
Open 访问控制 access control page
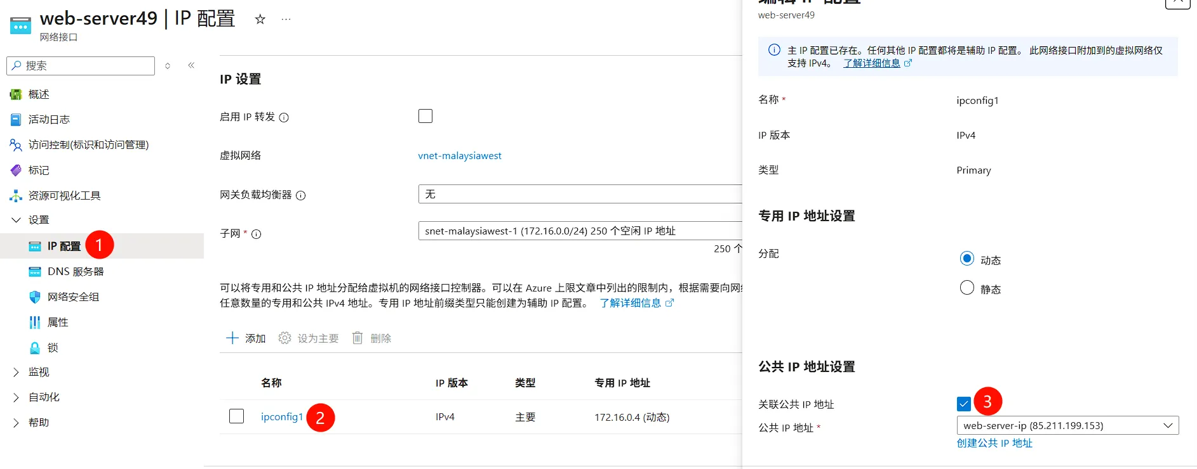tap(88, 145)
